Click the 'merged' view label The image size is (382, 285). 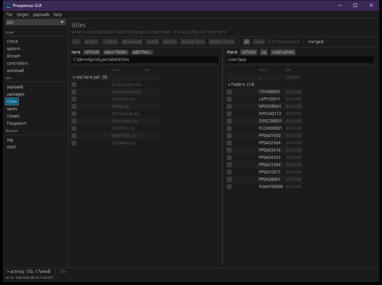tap(315, 42)
